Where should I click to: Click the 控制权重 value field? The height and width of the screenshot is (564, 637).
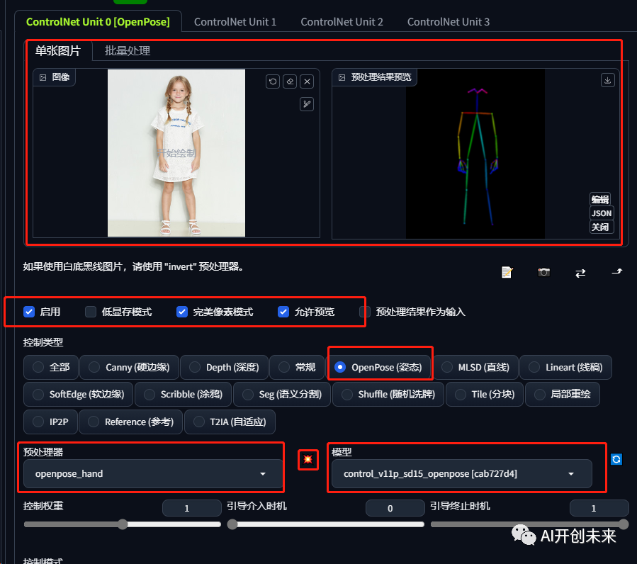(x=192, y=508)
